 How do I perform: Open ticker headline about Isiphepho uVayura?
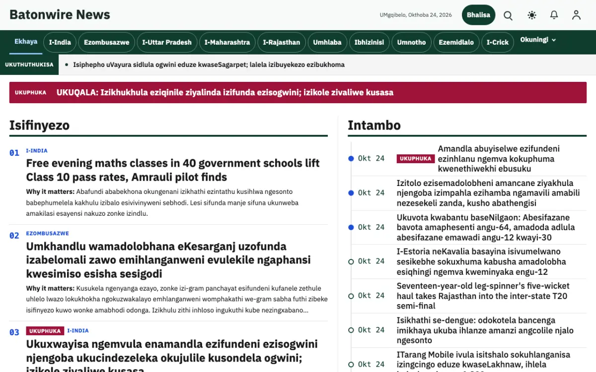pyautogui.click(x=209, y=64)
